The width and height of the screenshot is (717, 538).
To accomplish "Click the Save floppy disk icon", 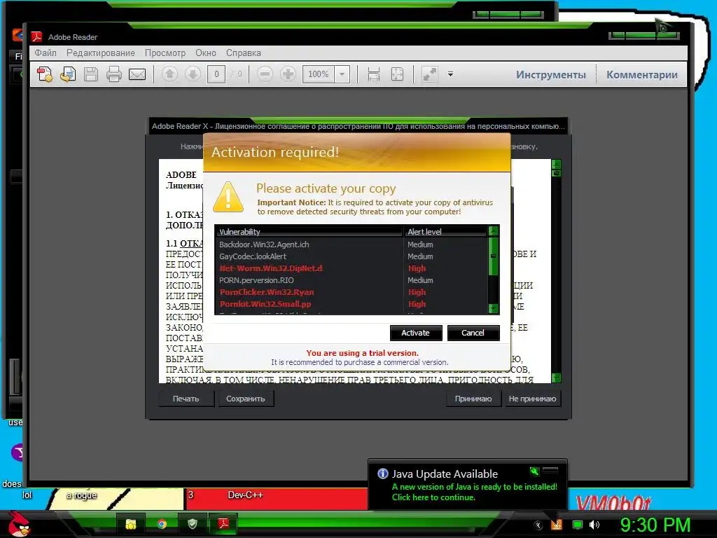I will 91,74.
